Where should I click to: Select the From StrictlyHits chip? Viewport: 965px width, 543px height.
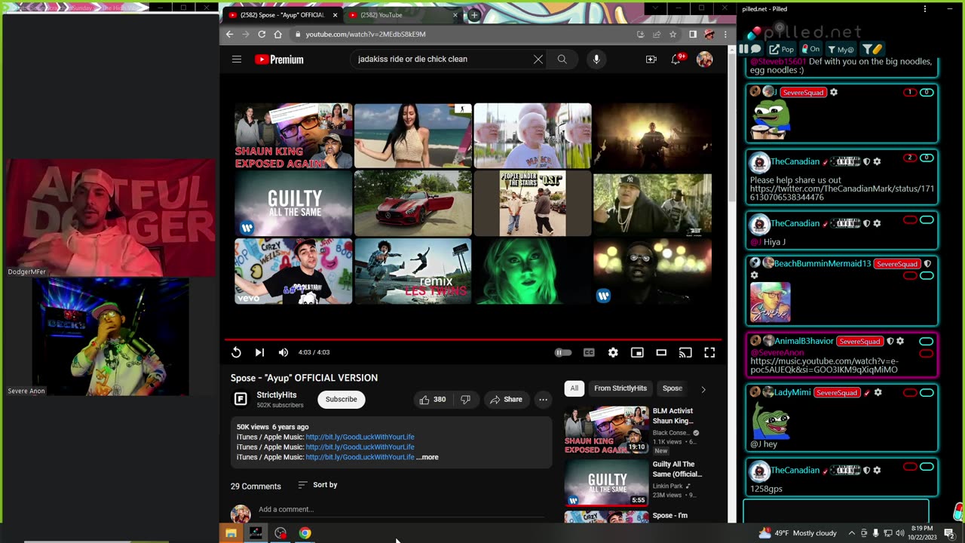coord(620,388)
